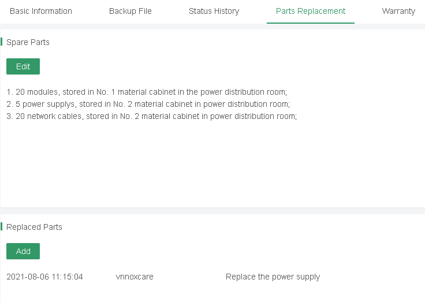Select the Parts Replacement tab
425x302 pixels.
tap(311, 11)
